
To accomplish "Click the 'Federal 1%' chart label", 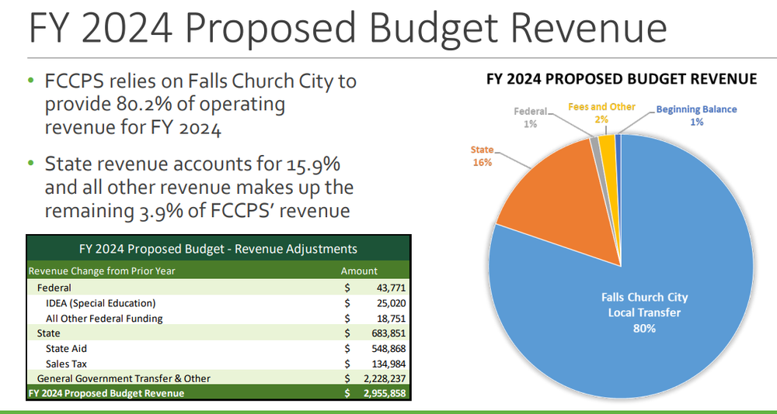I will [x=530, y=118].
